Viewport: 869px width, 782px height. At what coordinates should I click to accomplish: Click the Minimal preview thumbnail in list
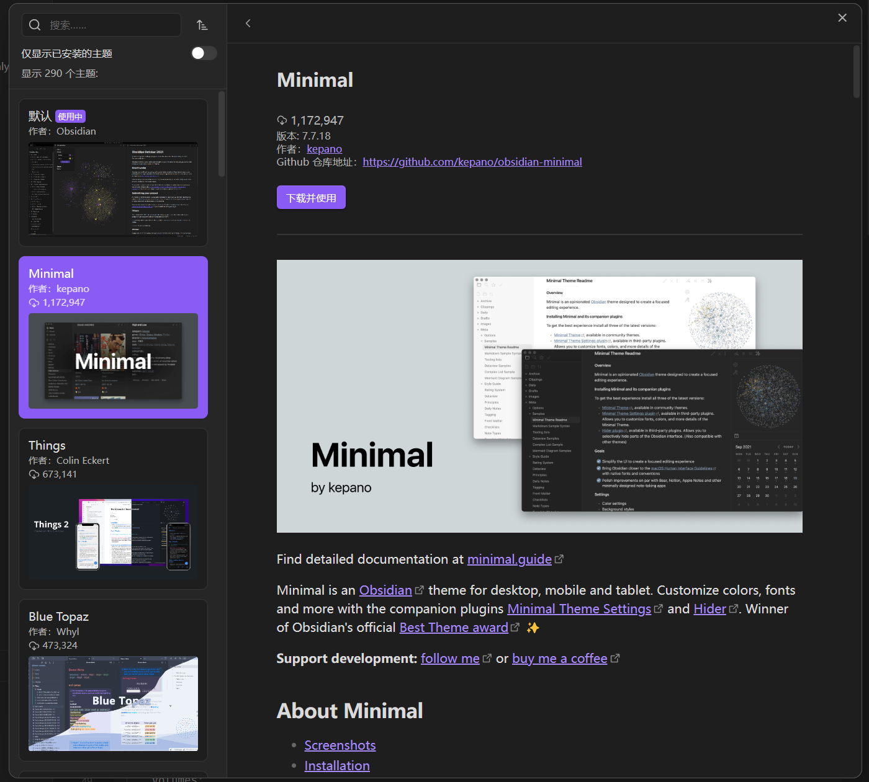tap(114, 361)
